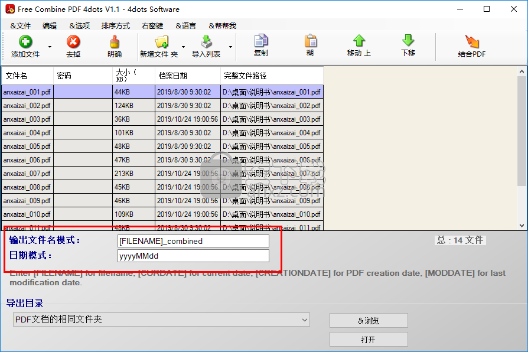Click the 213KB size cell
The image size is (528, 352).
[x=133, y=174]
